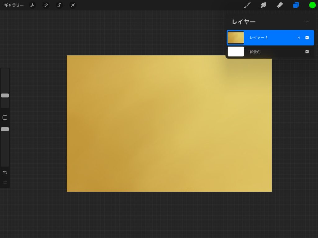Open the green active color picker

312,5
